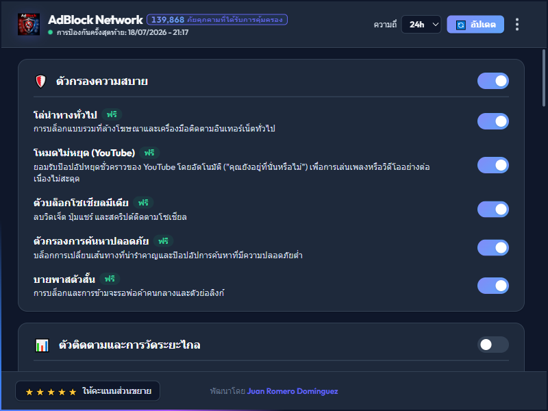Click the description beginning ยอมรับป๊อปอัปหยุดชั่วคราวของ YouTube
The image size is (548, 411).
[232, 173]
